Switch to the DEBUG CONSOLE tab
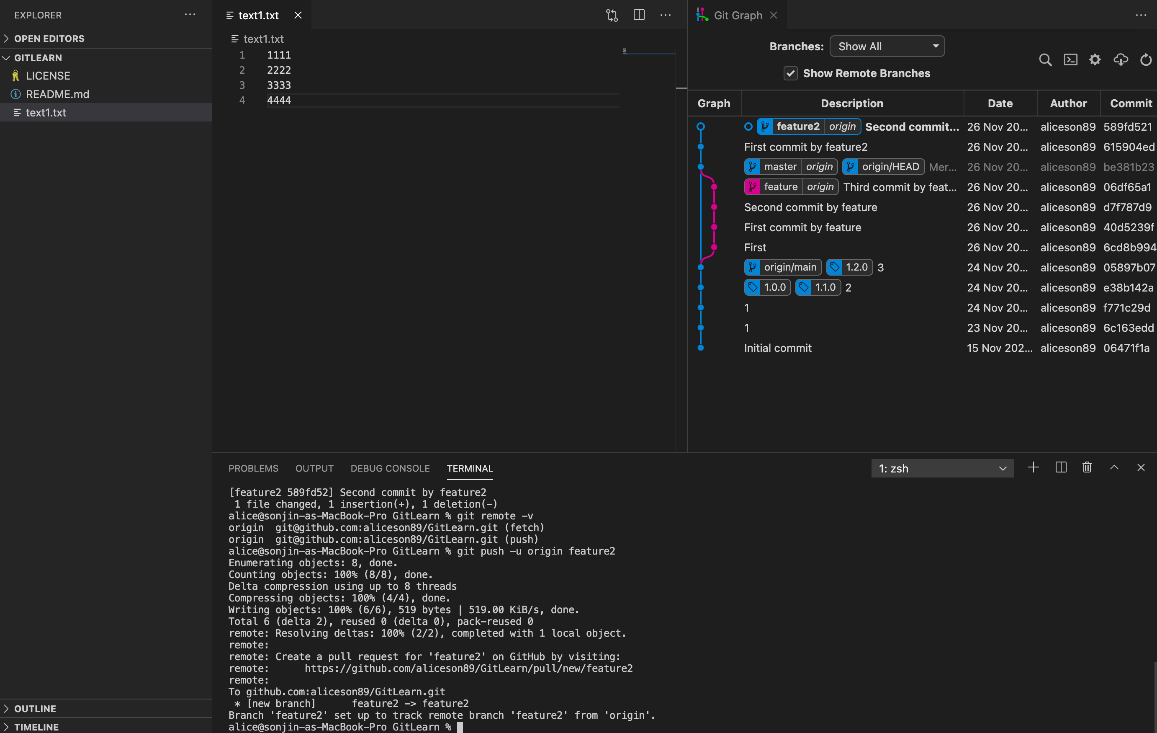 (x=390, y=469)
